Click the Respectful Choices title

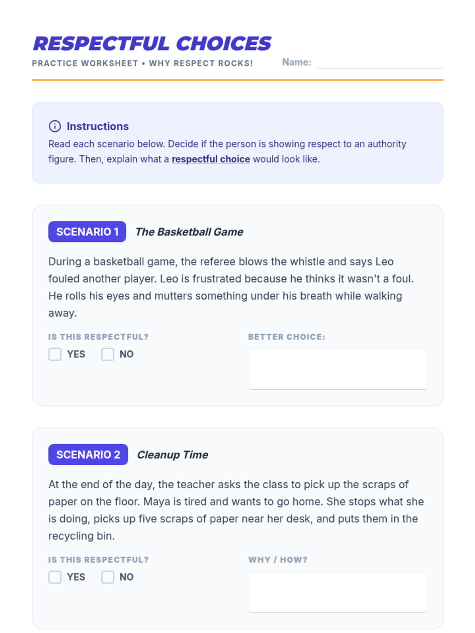152,44
